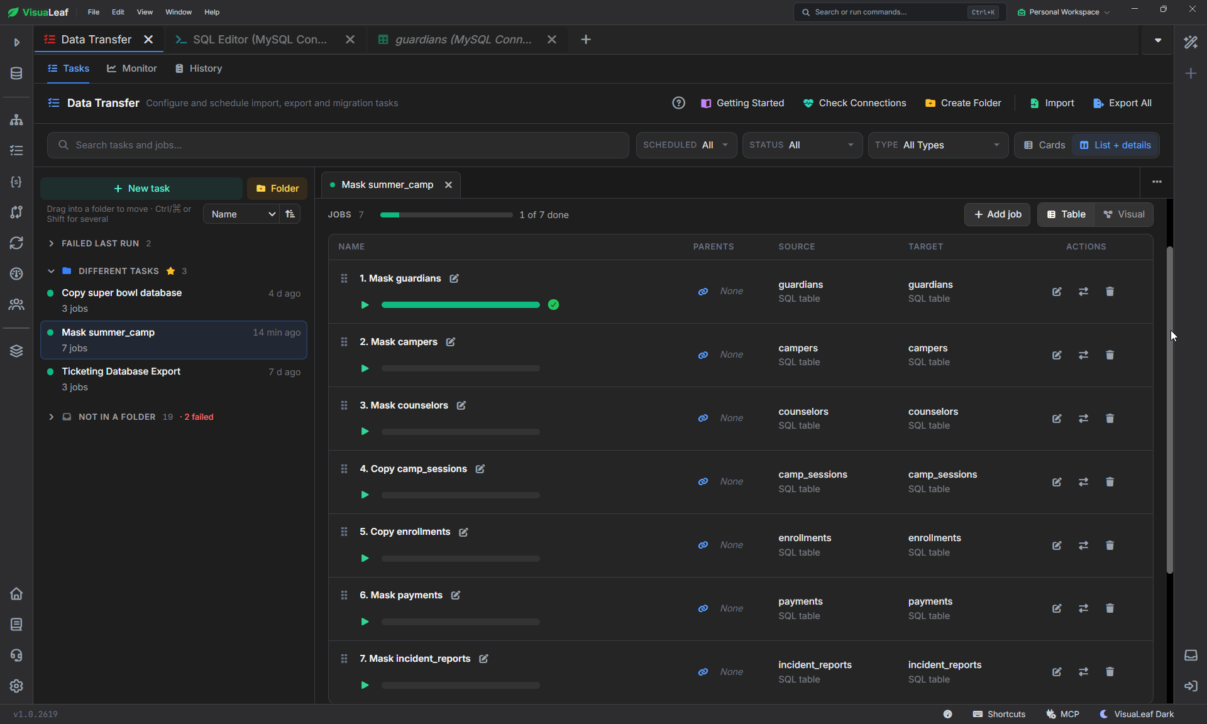Click the New task button
This screenshot has width=1207, height=724.
[x=141, y=189]
